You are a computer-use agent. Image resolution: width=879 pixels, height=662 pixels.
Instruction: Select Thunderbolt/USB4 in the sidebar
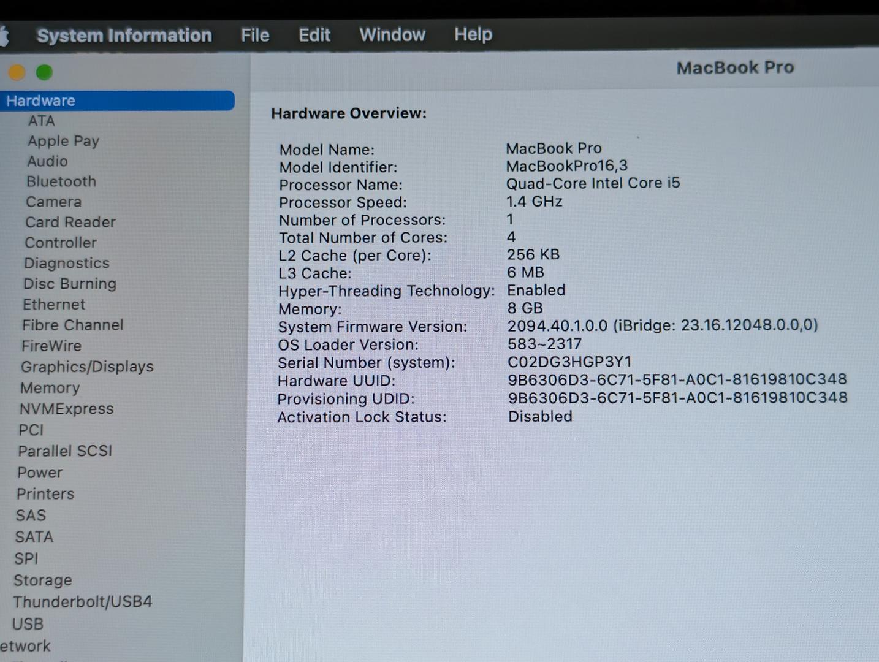pyautogui.click(x=83, y=602)
